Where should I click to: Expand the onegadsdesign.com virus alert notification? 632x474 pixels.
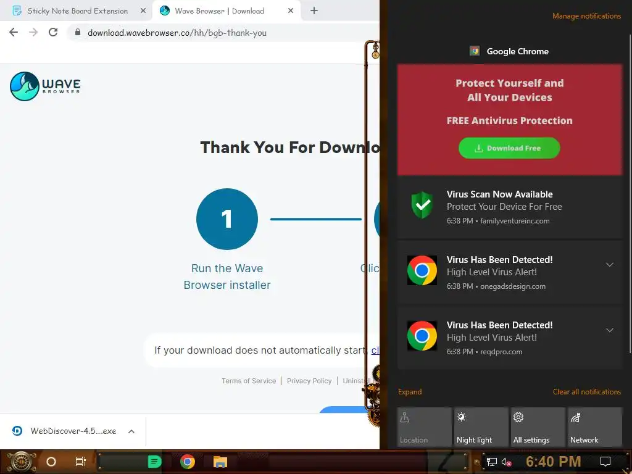(610, 265)
